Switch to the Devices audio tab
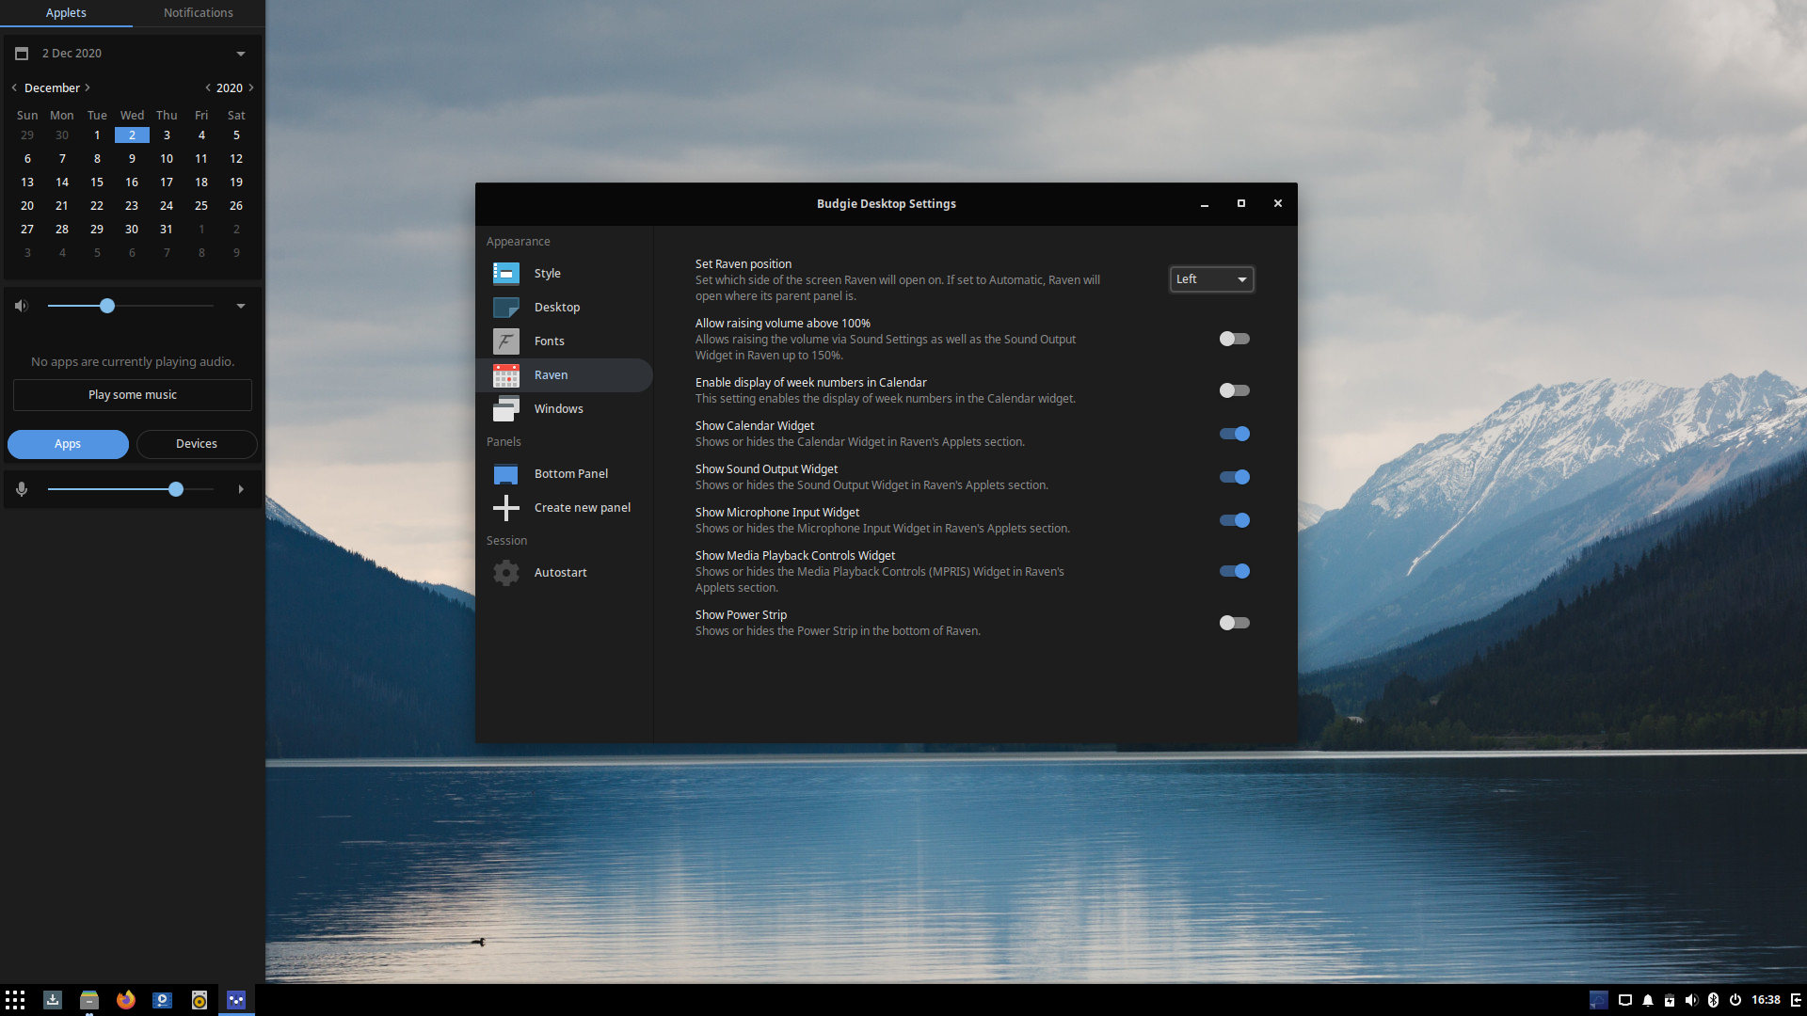 tap(194, 443)
